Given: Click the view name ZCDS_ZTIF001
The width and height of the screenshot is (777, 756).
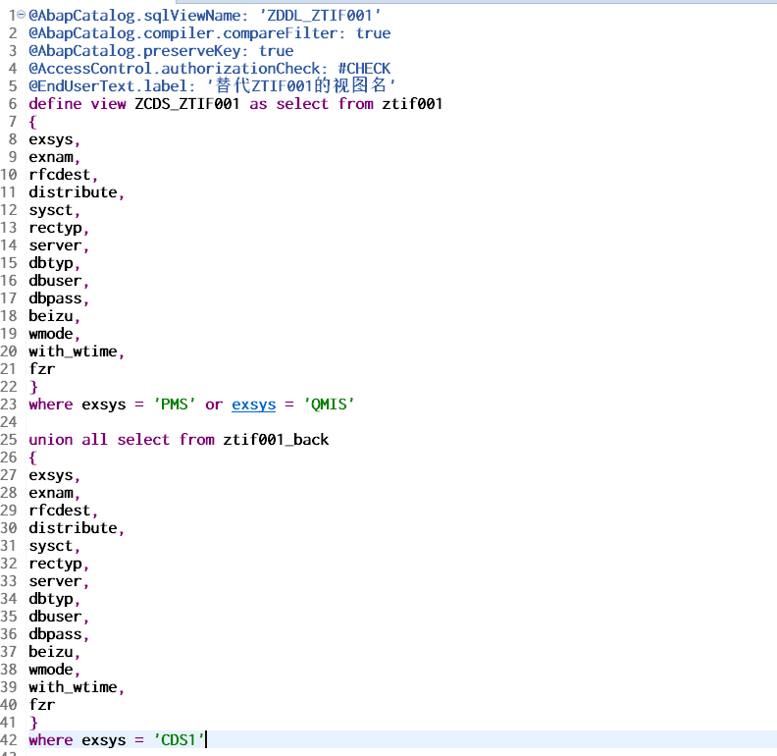Looking at the screenshot, I should pyautogui.click(x=187, y=104).
